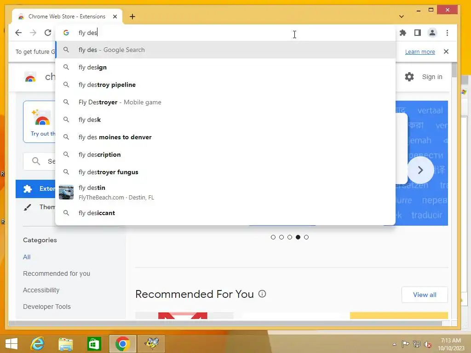The height and width of the screenshot is (353, 471).
Task: Click the Chrome taskbar icon
Action: pyautogui.click(x=122, y=343)
